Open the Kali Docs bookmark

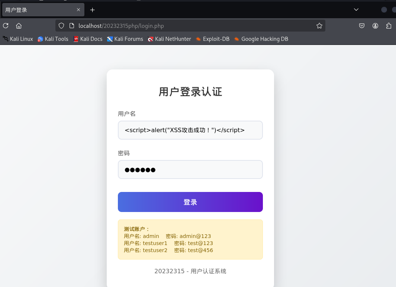(88, 39)
